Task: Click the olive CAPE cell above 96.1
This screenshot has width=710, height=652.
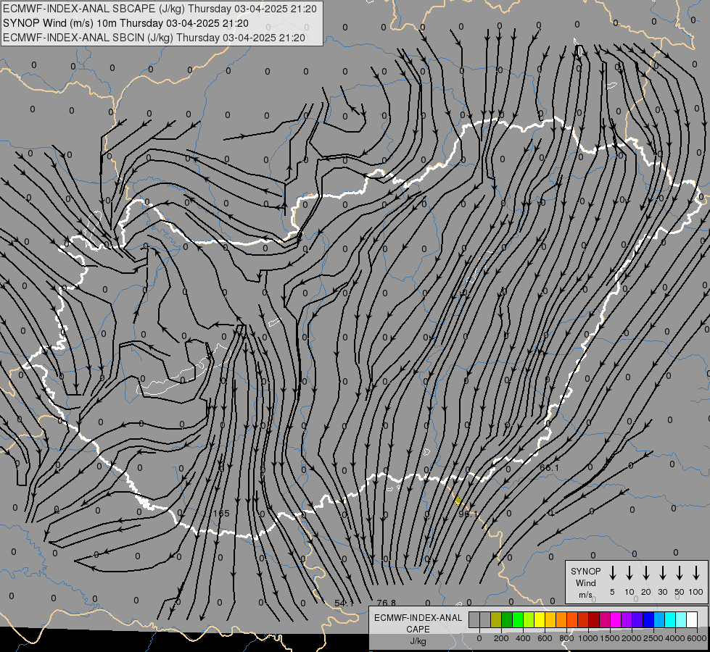Action: (458, 501)
